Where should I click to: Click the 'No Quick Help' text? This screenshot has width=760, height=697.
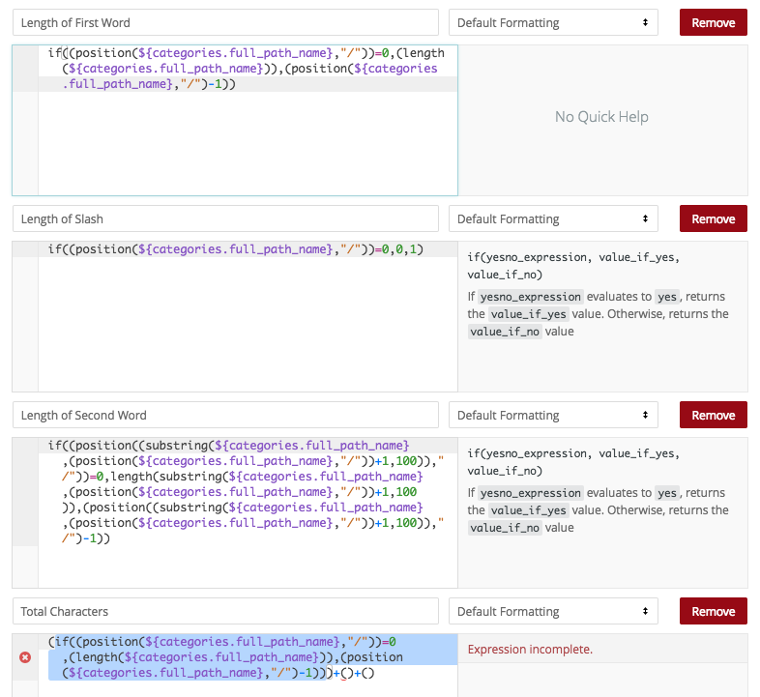[601, 116]
